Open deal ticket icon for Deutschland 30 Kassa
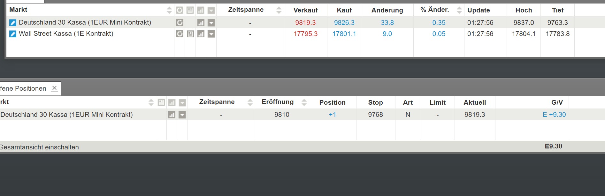Screen dimensions: 605x196 (13, 23)
